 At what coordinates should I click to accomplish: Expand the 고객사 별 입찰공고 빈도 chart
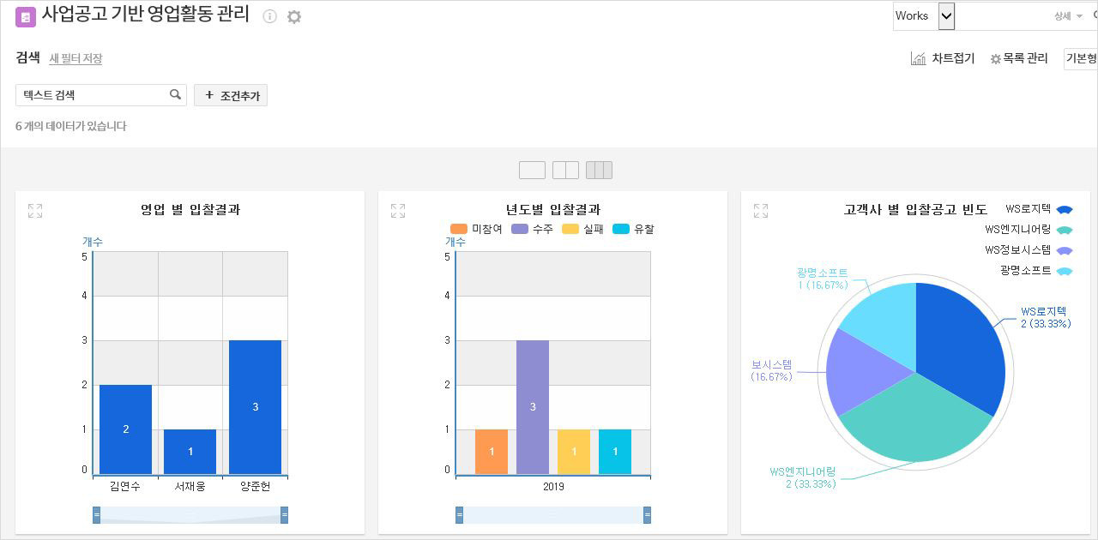point(761,211)
